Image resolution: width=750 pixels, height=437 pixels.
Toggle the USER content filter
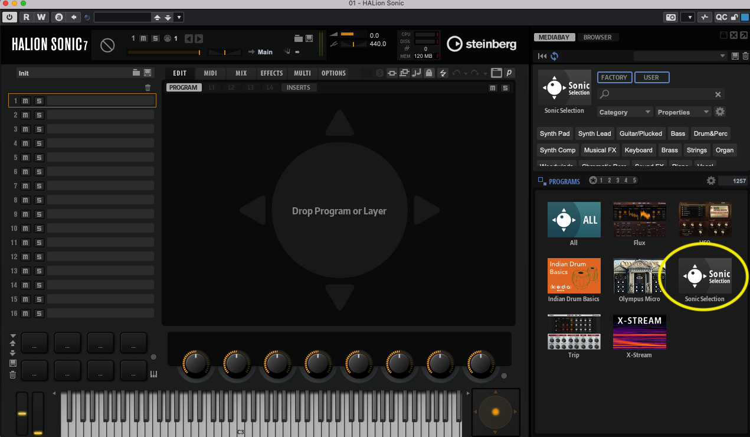651,77
